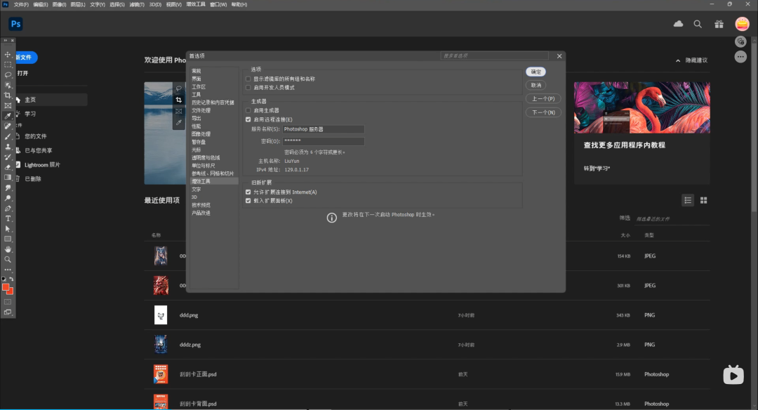This screenshot has width=758, height=410.
Task: Select the Zoom tool in toolbar
Action: [8, 260]
